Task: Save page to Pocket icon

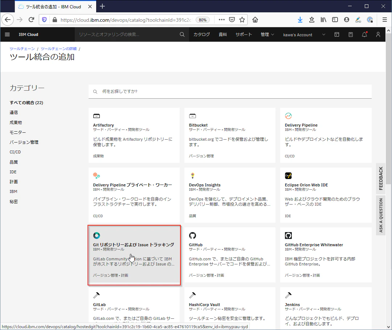Action: (232, 20)
